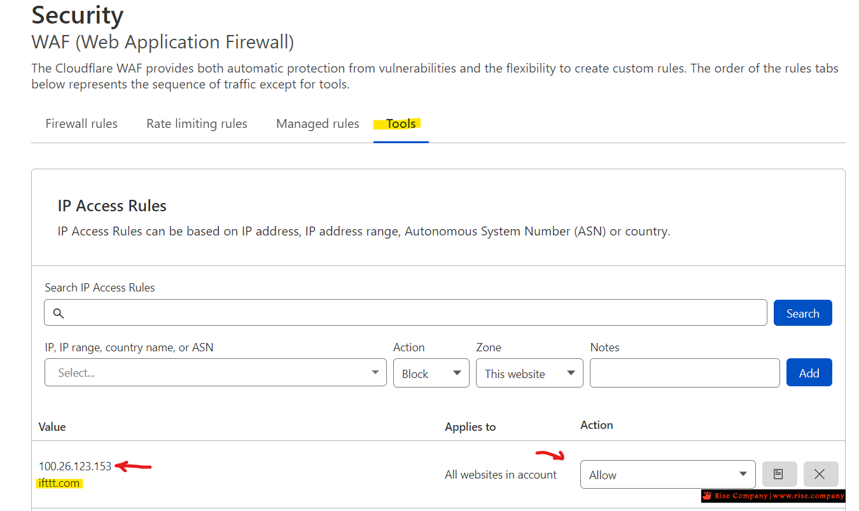Click the Notes input field
This screenshot has width=859, height=511.
click(685, 373)
